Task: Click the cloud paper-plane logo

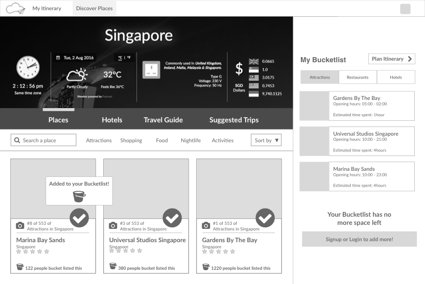Action: [x=15, y=8]
